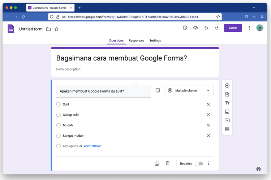The height and width of the screenshot is (180, 271).
Task: Click the Send button
Action: 233,28
